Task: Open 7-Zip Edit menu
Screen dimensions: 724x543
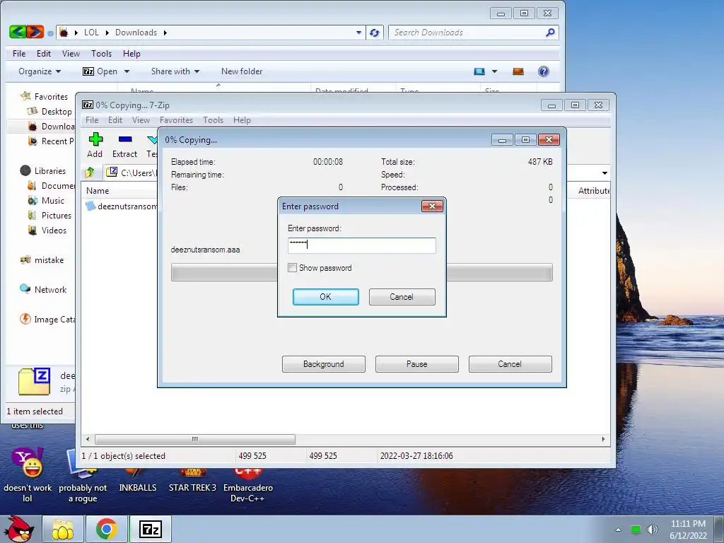Action: [x=115, y=120]
